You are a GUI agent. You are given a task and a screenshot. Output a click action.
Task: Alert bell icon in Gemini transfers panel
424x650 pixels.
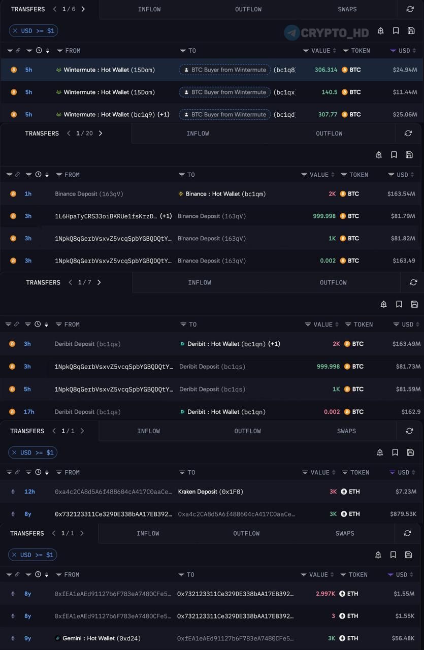tap(378, 555)
